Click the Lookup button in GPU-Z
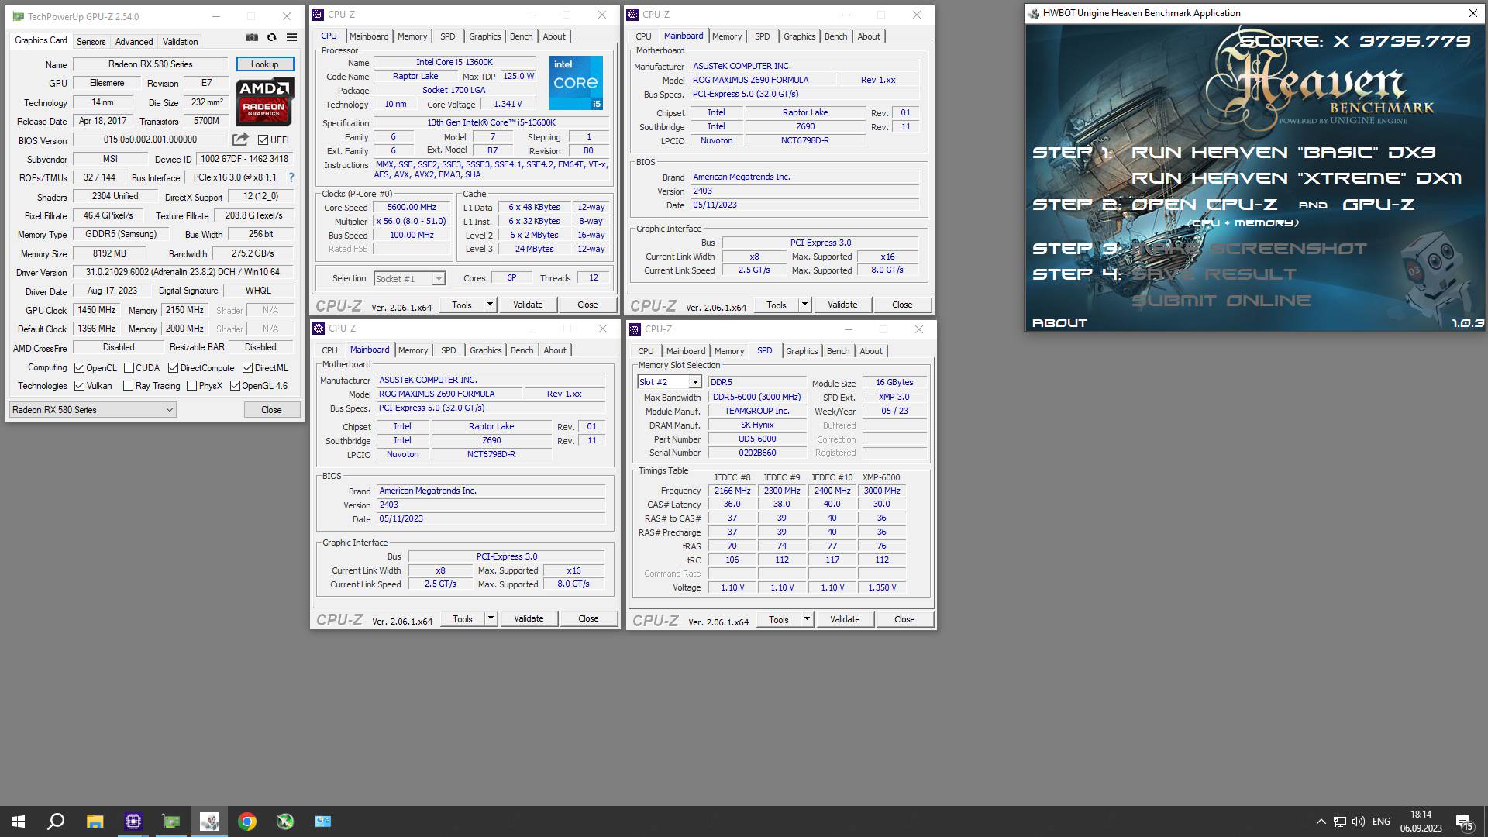This screenshot has width=1488, height=837. tap(264, 64)
